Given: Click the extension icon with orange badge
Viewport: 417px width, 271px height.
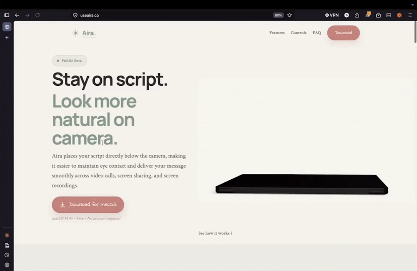Looking at the screenshot, I should pyautogui.click(x=368, y=14).
